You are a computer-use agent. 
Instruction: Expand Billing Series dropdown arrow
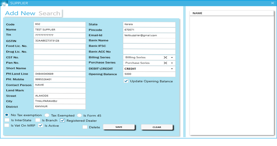click(x=172, y=57)
